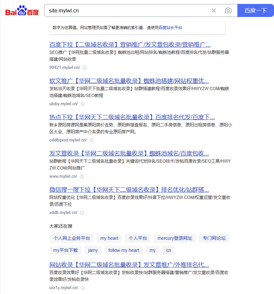The width and height of the screenshot is (274, 294).
Task: Click the URL text 99421.mylwl.cn/
Action: click(x=64, y=68)
